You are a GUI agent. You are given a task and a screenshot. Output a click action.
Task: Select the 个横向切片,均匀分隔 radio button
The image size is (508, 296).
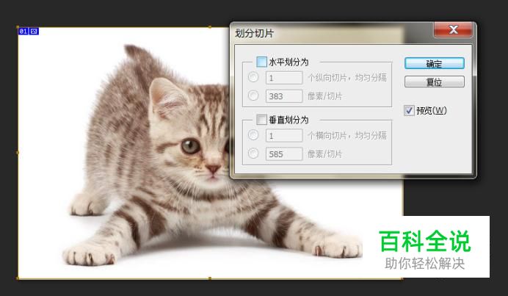pos(253,135)
